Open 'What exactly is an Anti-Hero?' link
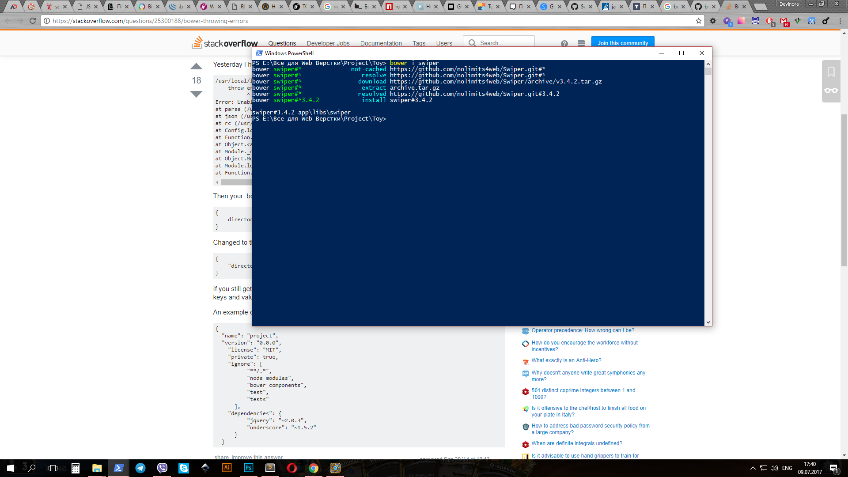Viewport: 848px width, 477px height. [x=566, y=360]
